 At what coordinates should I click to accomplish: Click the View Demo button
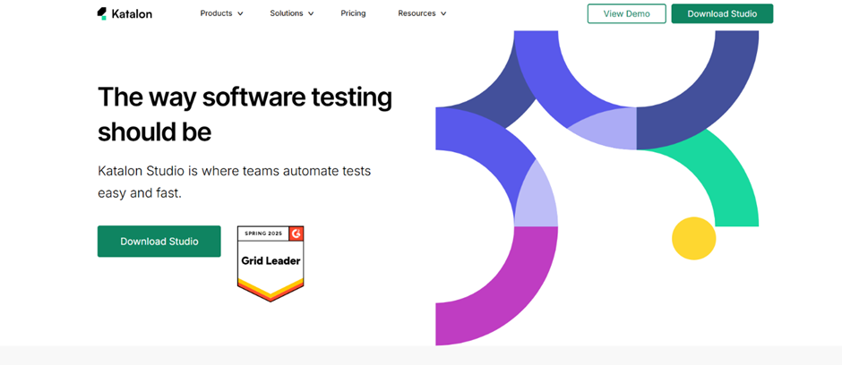tap(627, 14)
